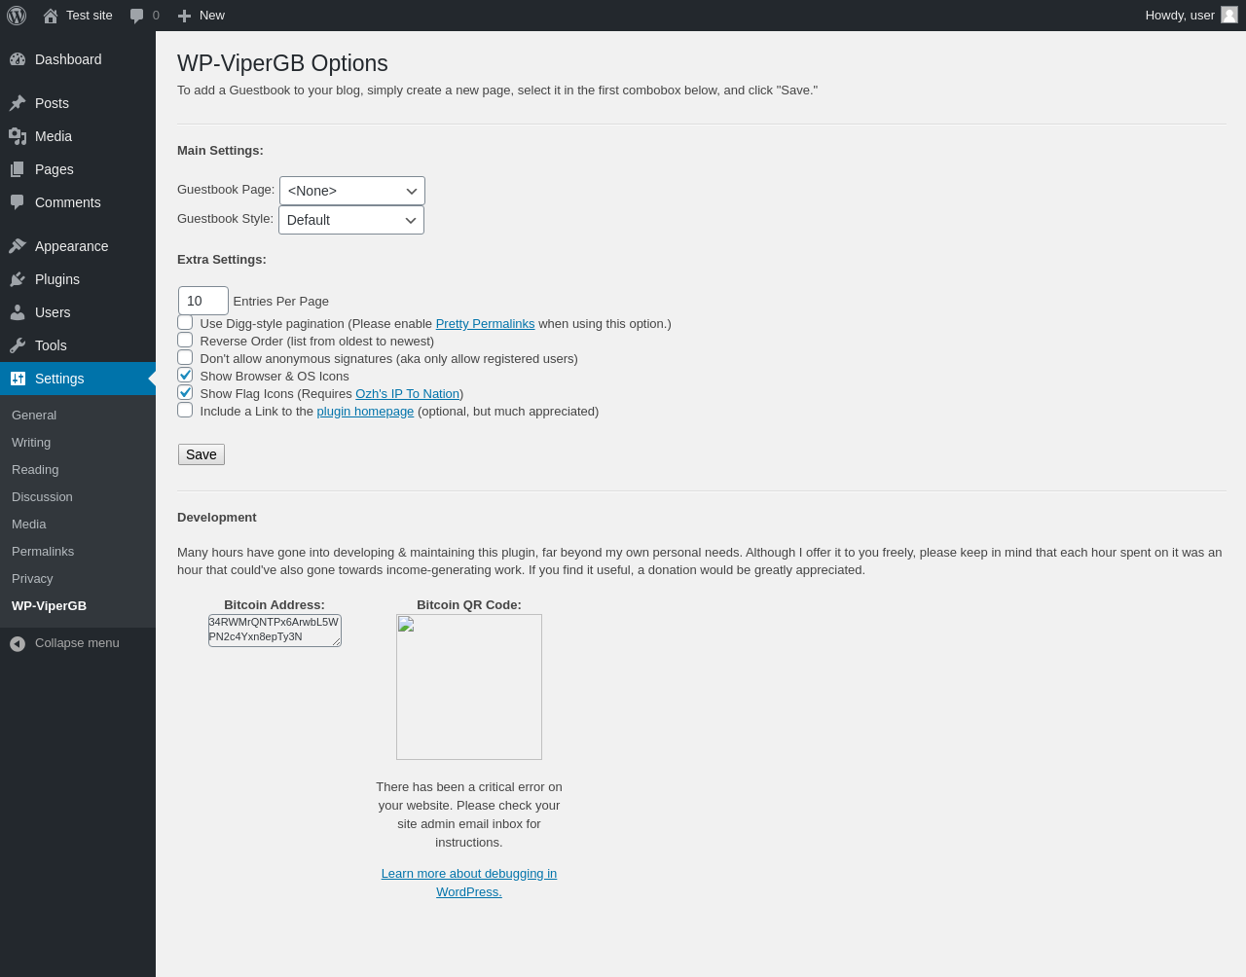Image resolution: width=1246 pixels, height=977 pixels.
Task: Open Writing settings submenu
Action: pyautogui.click(x=31, y=442)
